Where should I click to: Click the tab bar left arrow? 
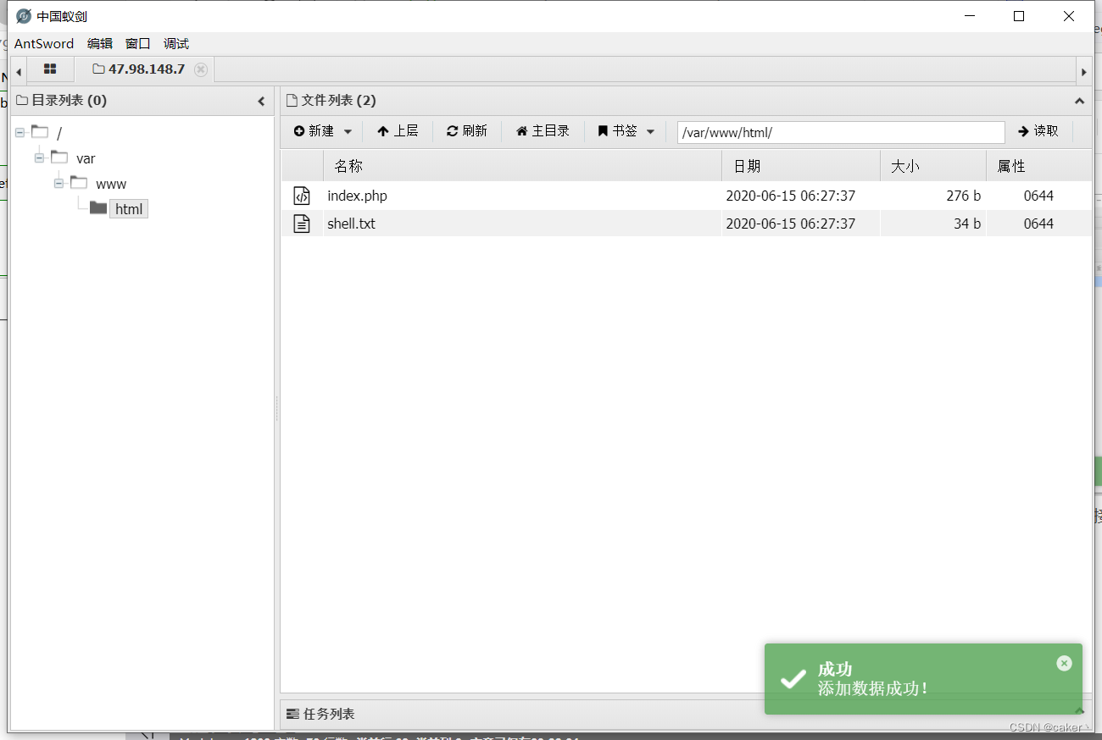[19, 72]
